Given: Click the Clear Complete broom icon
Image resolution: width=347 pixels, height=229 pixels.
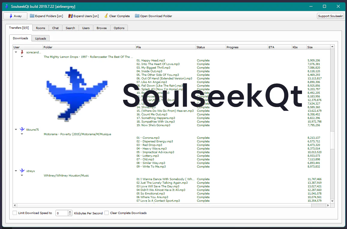Looking at the screenshot, I should click(106, 16).
